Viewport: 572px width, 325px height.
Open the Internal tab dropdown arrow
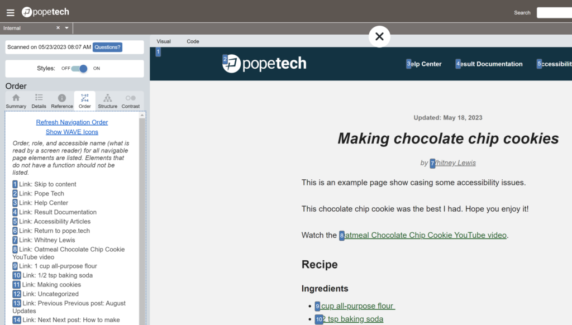67,28
